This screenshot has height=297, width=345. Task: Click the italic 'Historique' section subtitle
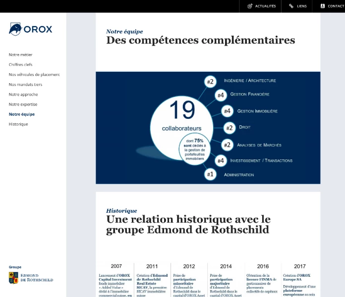121,211
